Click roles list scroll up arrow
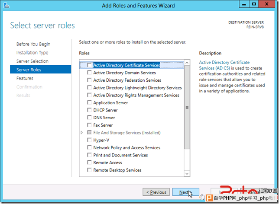 point(187,63)
